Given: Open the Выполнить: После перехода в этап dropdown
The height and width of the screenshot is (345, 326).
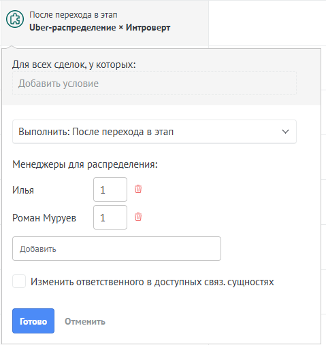Looking at the screenshot, I should click(154, 132).
